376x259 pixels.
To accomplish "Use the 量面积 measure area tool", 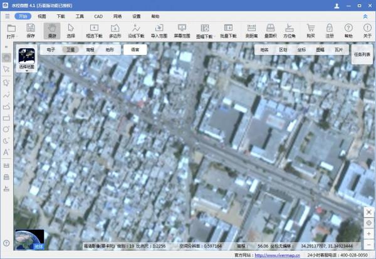I will pyautogui.click(x=270, y=31).
